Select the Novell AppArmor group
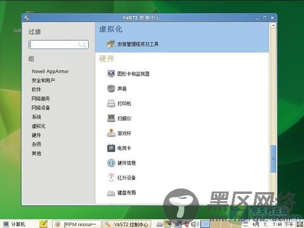Screen dimensions: 304x228 [50, 71]
